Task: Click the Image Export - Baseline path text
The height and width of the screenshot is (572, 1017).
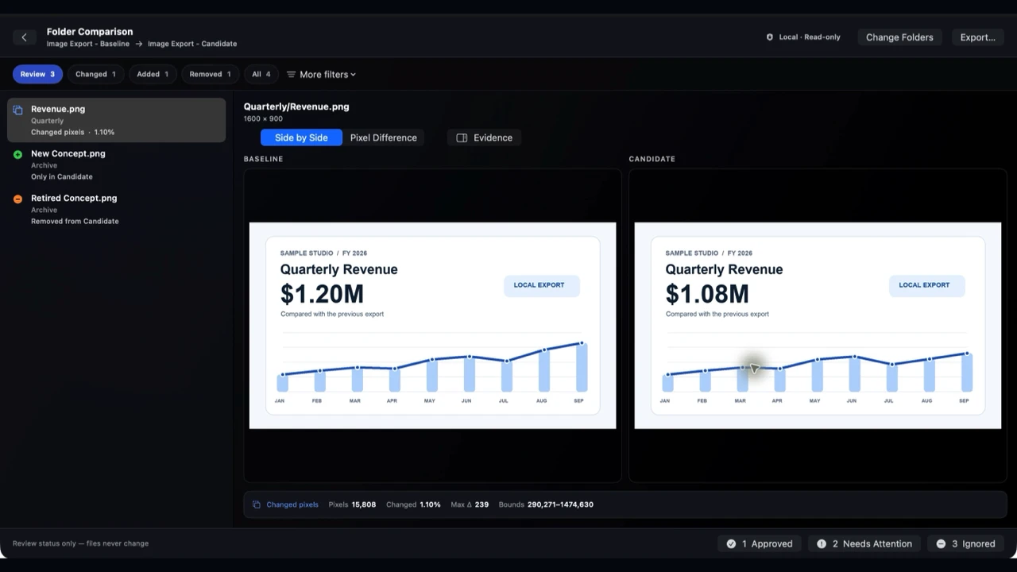Action: coord(87,44)
